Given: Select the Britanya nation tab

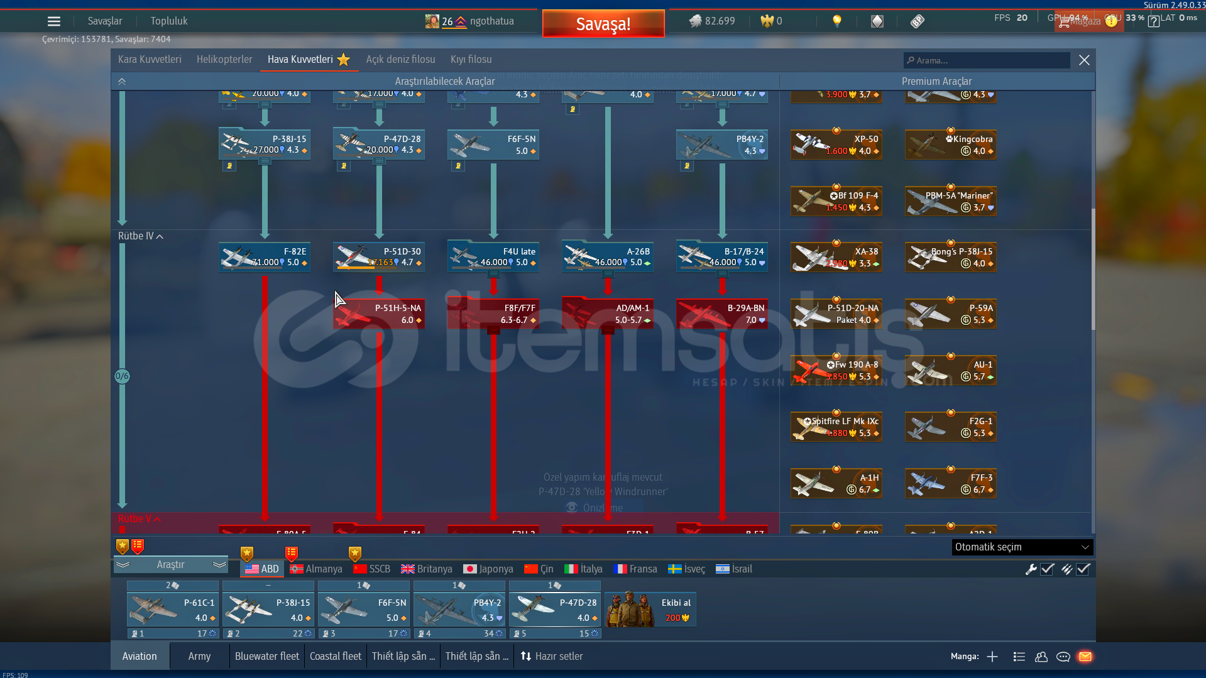Looking at the screenshot, I should [427, 569].
